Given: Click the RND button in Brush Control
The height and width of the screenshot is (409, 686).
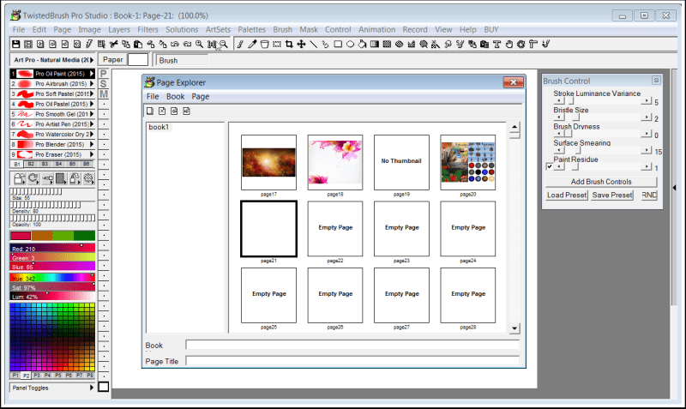Looking at the screenshot, I should point(649,195).
